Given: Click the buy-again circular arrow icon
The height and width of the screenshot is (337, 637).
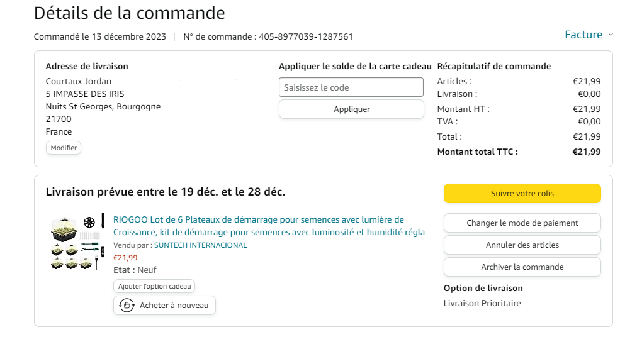Looking at the screenshot, I should click(127, 306).
